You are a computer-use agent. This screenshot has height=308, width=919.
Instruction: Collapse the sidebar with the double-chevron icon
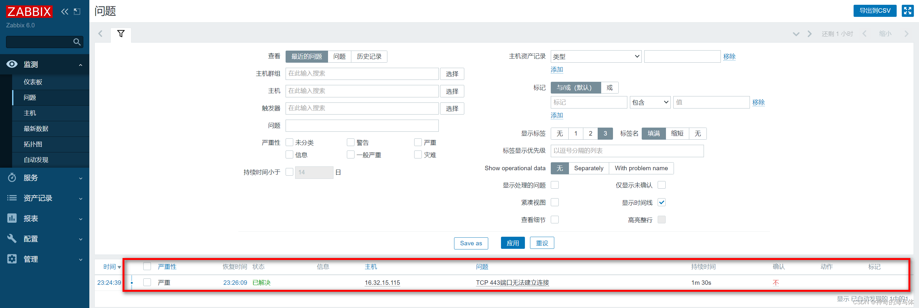click(x=64, y=11)
